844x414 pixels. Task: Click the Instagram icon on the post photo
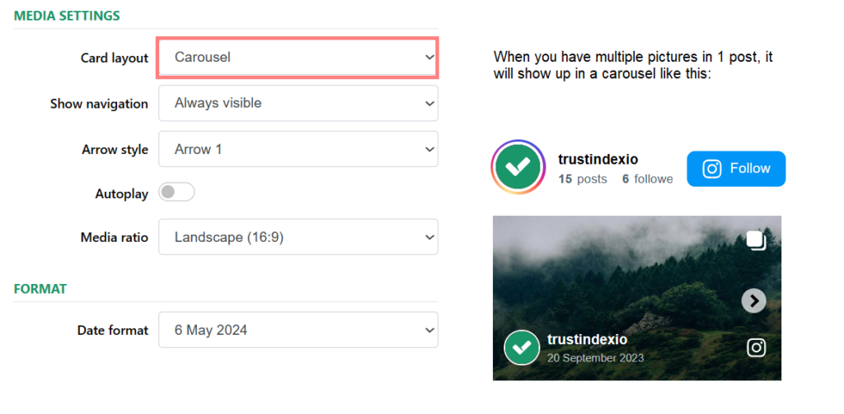[x=756, y=347]
